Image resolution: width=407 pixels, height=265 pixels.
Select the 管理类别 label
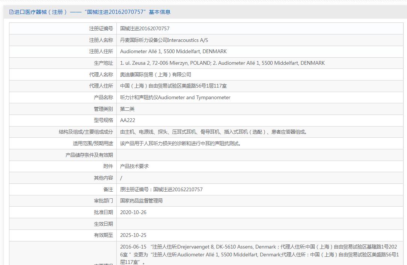pyautogui.click(x=103, y=109)
